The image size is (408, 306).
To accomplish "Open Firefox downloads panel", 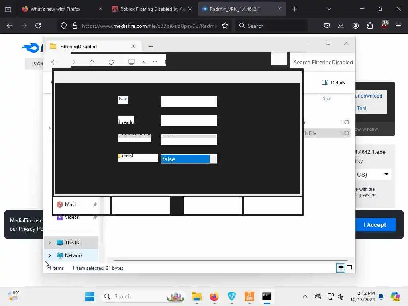I will (341, 25).
